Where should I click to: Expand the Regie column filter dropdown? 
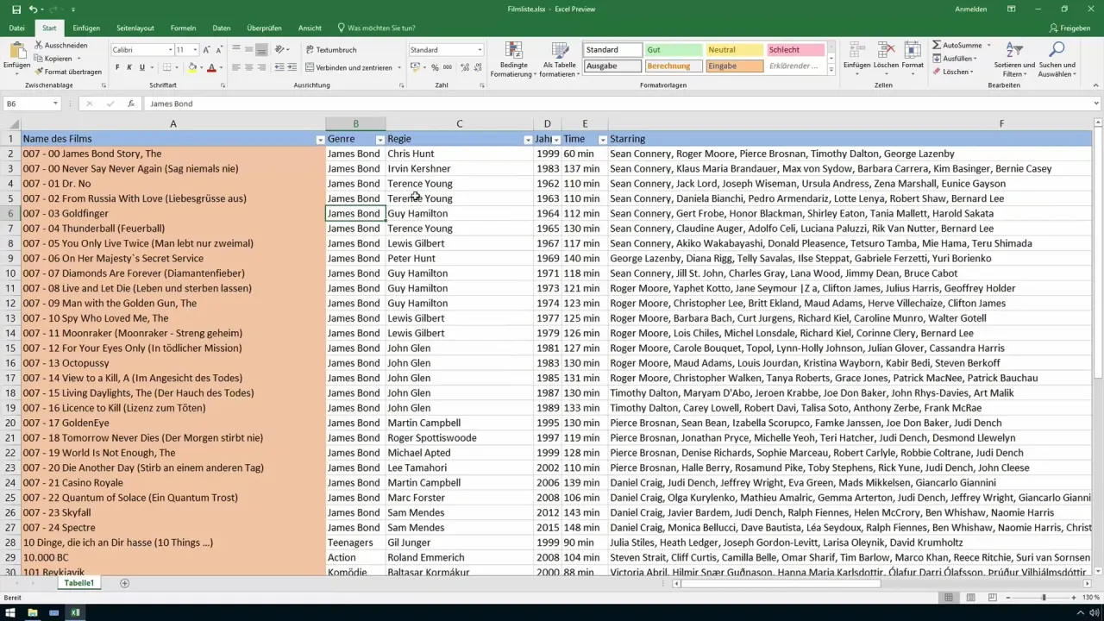[528, 139]
